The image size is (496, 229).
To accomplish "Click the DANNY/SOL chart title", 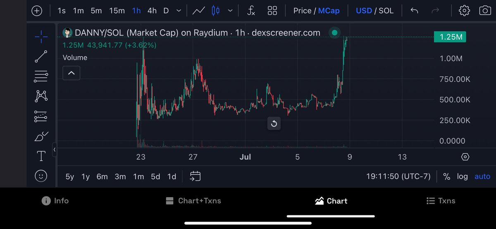I will click(198, 33).
